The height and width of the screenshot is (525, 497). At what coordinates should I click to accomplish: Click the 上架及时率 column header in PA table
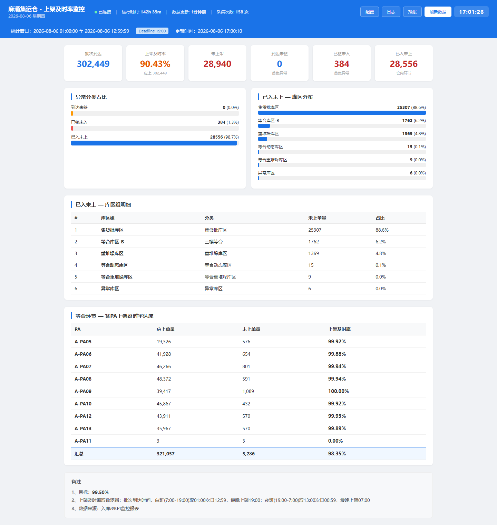(x=339, y=329)
